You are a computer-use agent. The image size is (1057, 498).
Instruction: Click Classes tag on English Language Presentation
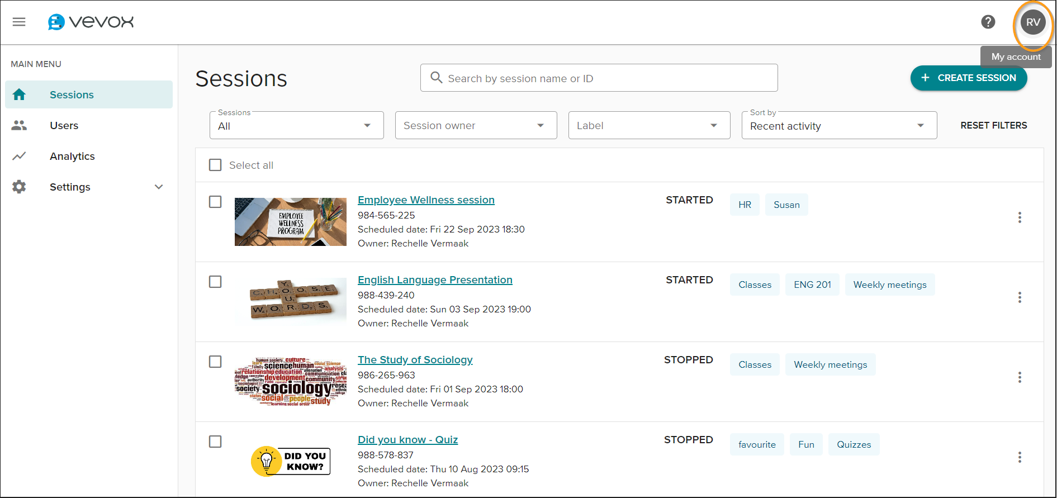pos(755,284)
